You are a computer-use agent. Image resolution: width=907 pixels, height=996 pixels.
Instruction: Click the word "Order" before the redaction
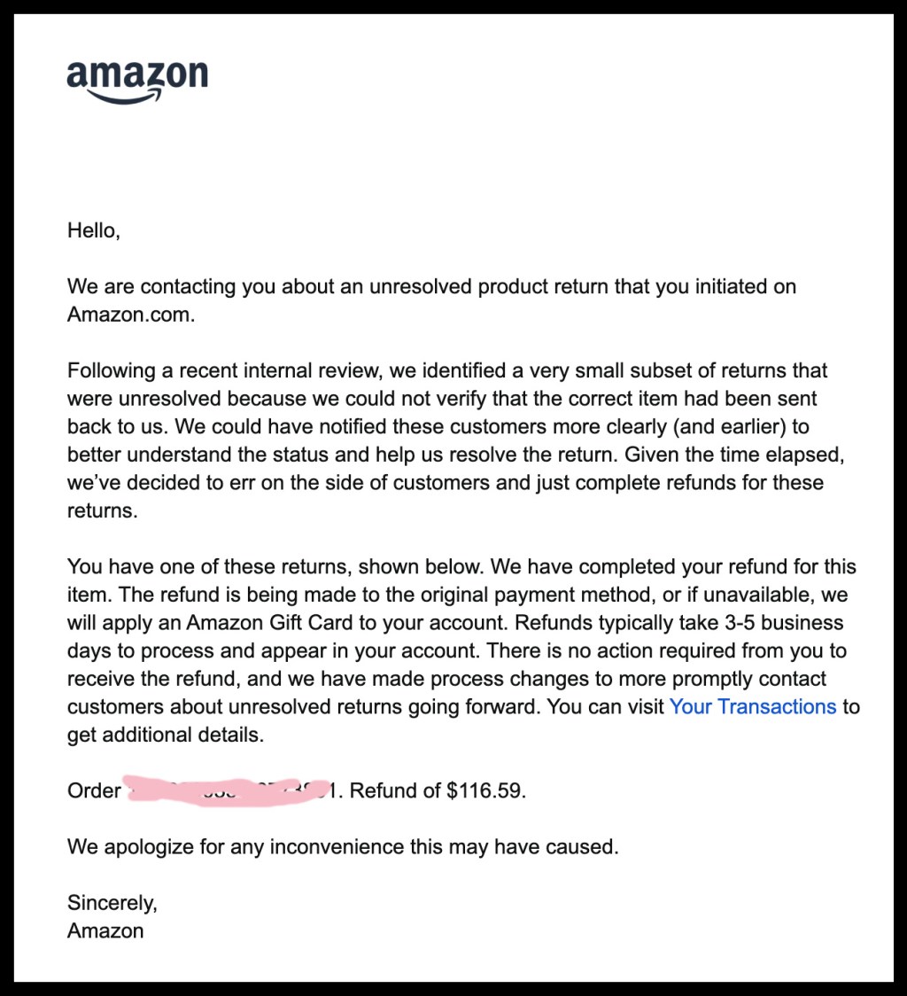click(93, 790)
